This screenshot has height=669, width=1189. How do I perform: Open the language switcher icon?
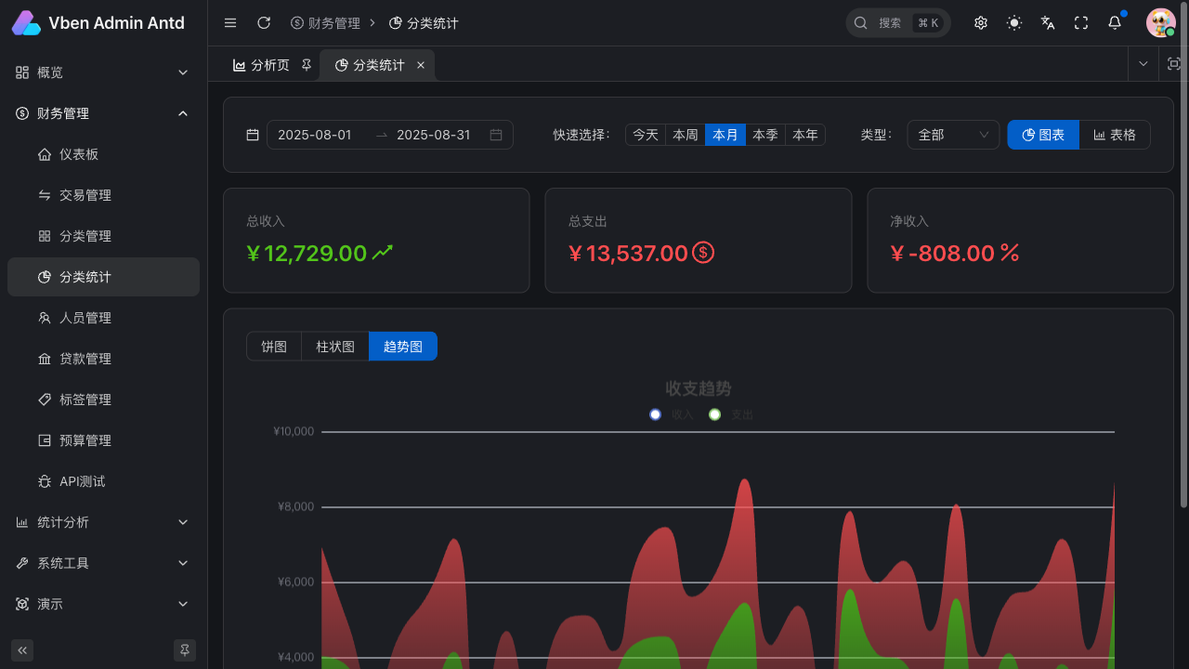(1048, 23)
